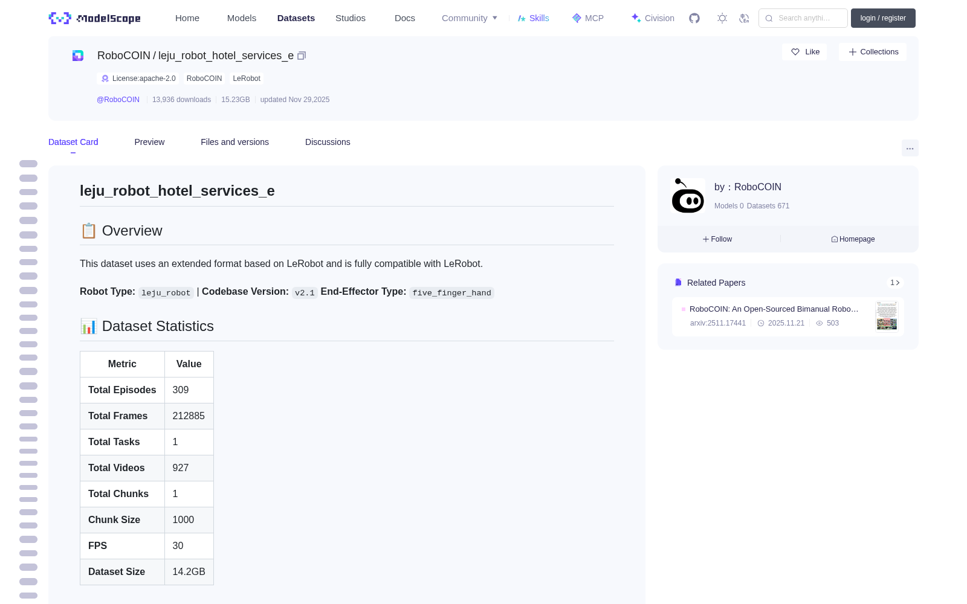Open the MCP page
967x604 pixels.
pyautogui.click(x=588, y=18)
